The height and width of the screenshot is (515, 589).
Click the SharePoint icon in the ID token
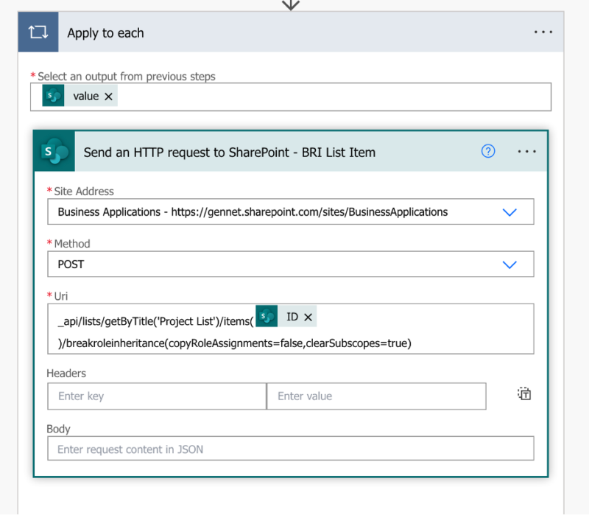click(x=268, y=316)
